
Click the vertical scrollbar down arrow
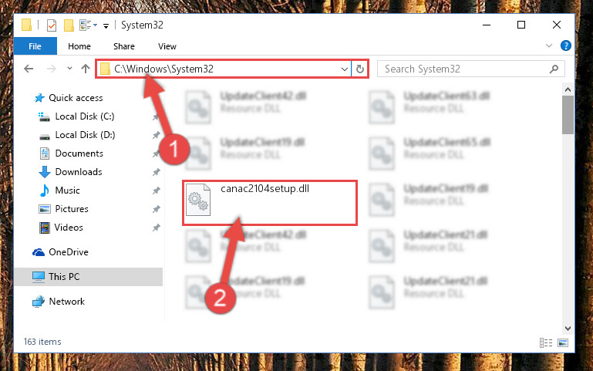click(x=568, y=329)
